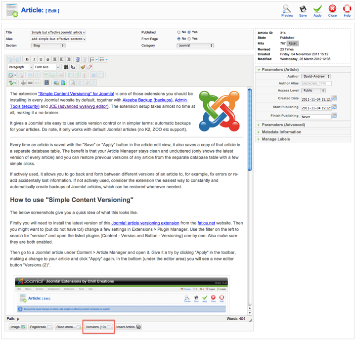
Task: Click the Image button below the editor
Action: tap(18, 327)
